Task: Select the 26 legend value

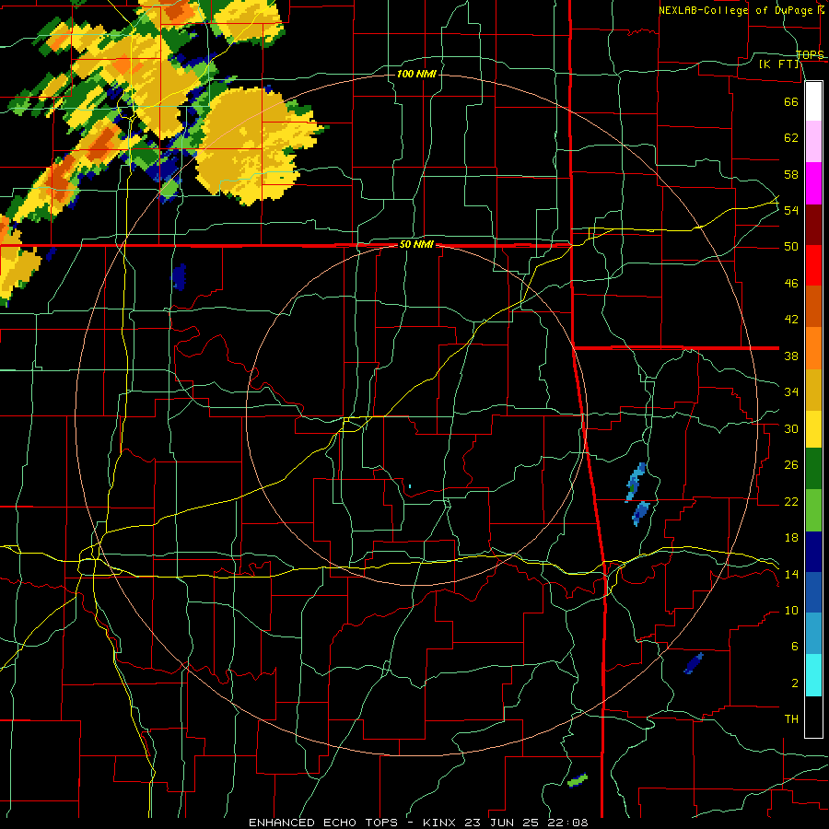Action: (791, 465)
